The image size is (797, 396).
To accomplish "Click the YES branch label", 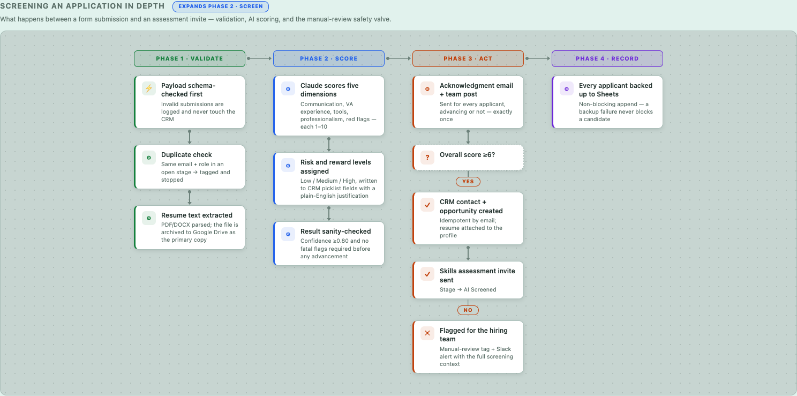I will pos(468,182).
